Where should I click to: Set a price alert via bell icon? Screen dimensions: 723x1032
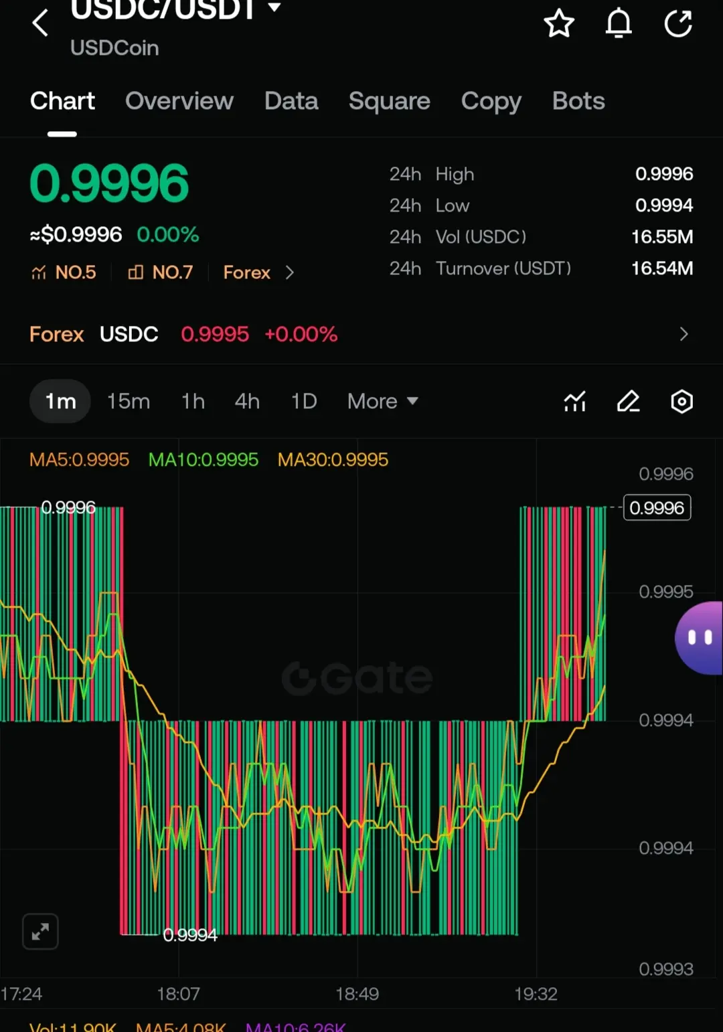point(619,23)
